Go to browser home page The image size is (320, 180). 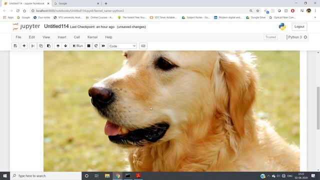24,11
